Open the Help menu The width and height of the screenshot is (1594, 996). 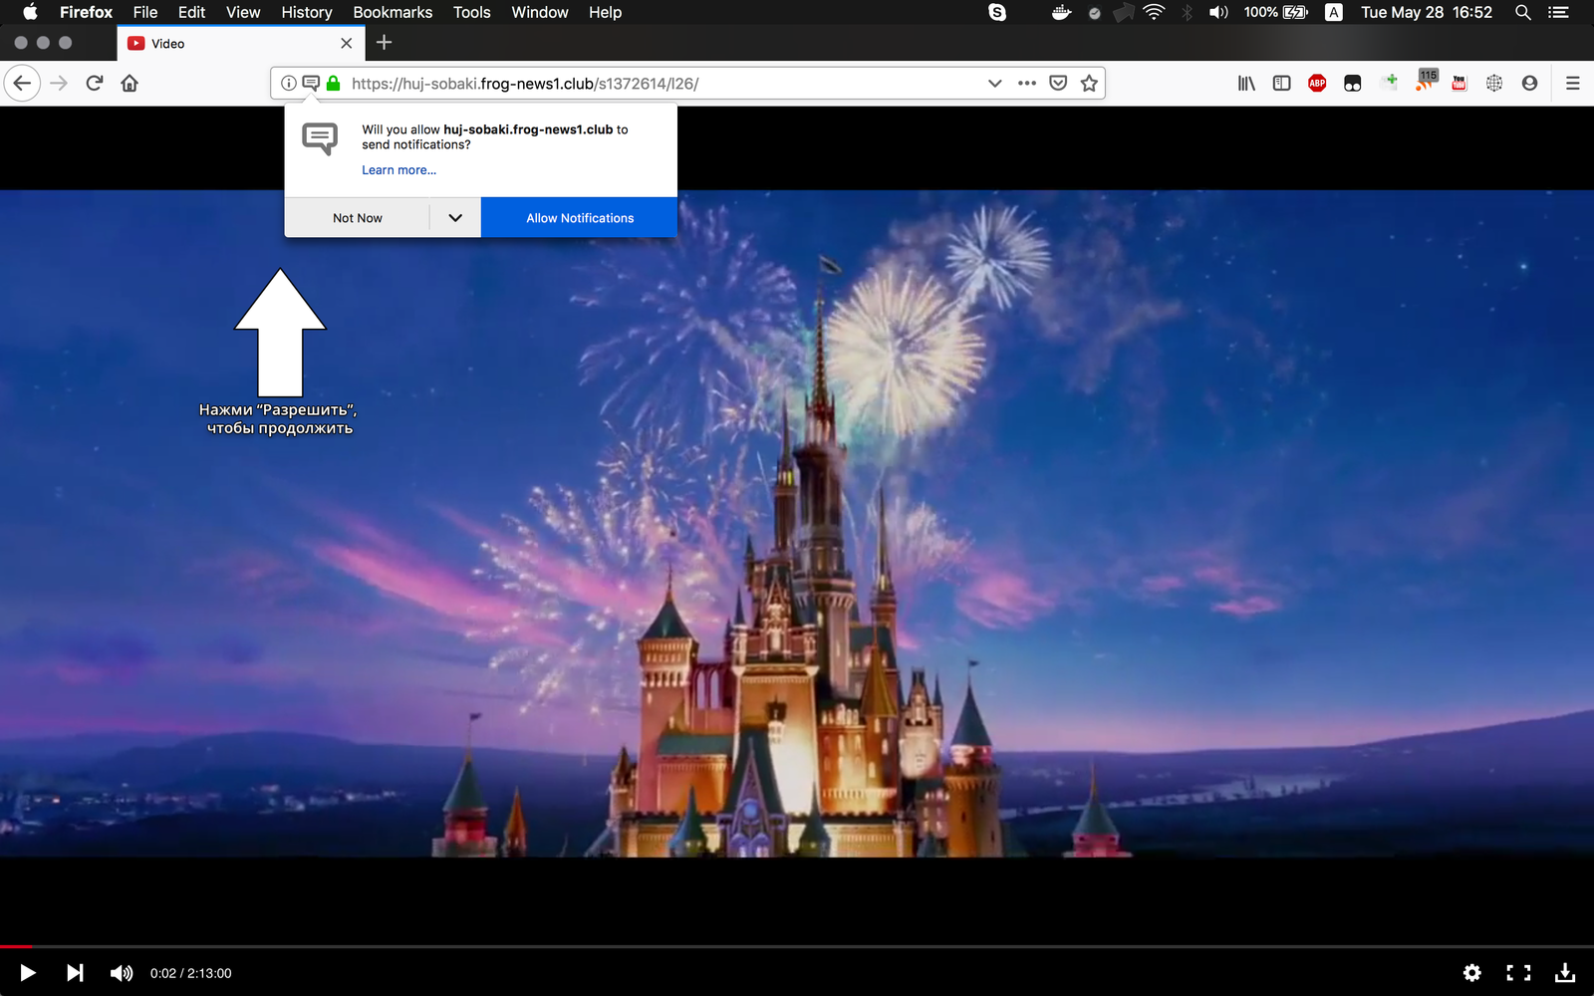click(x=605, y=12)
